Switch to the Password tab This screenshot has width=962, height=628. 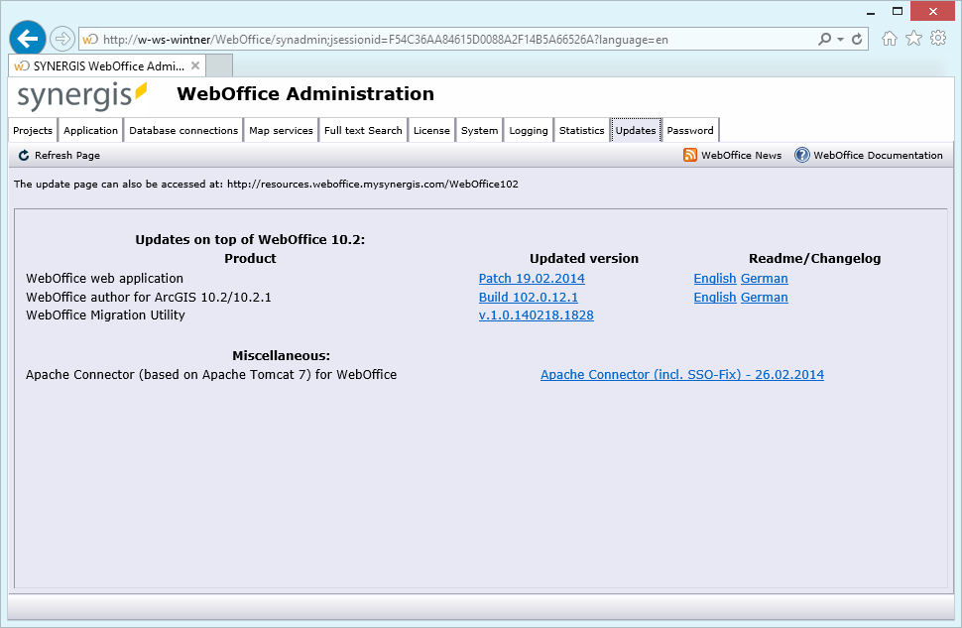point(689,130)
